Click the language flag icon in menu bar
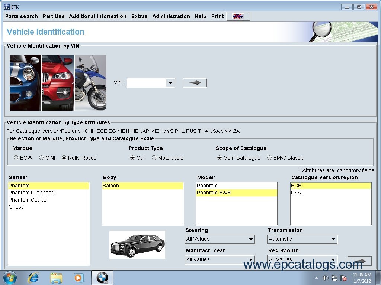The image size is (381, 285). tap(238, 16)
